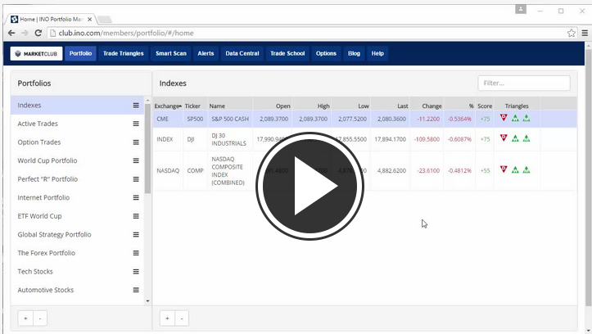This screenshot has height=334, width=592.
Task: Open hamburger menu for Tech Stocks
Action: coord(136,271)
